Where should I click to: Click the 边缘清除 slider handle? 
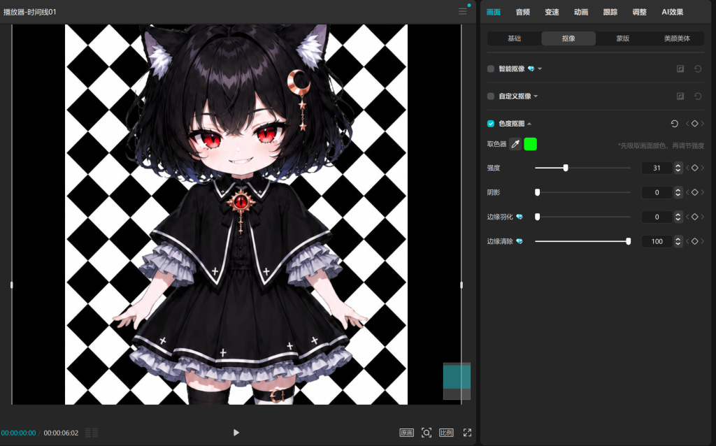click(x=629, y=241)
